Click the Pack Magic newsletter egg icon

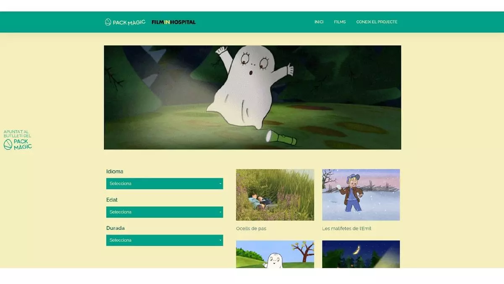(8, 144)
